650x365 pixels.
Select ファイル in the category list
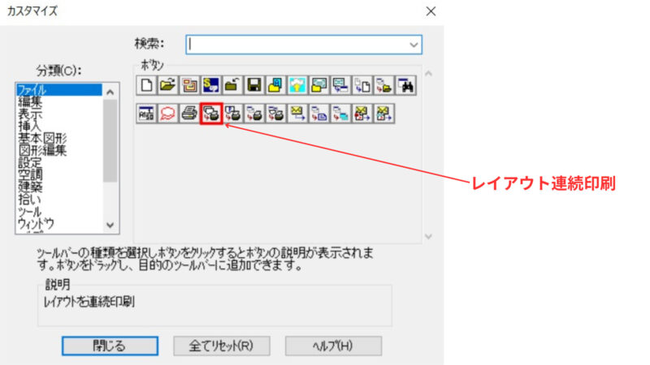pos(58,89)
